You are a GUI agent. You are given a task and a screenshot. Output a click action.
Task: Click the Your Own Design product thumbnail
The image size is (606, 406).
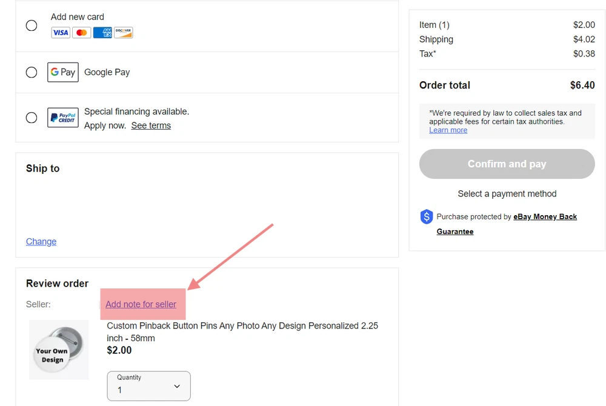point(59,350)
